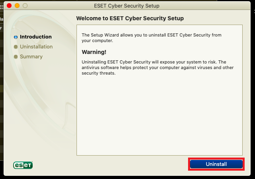
Task: Click the antivirus risk warning paragraph
Action: point(158,67)
